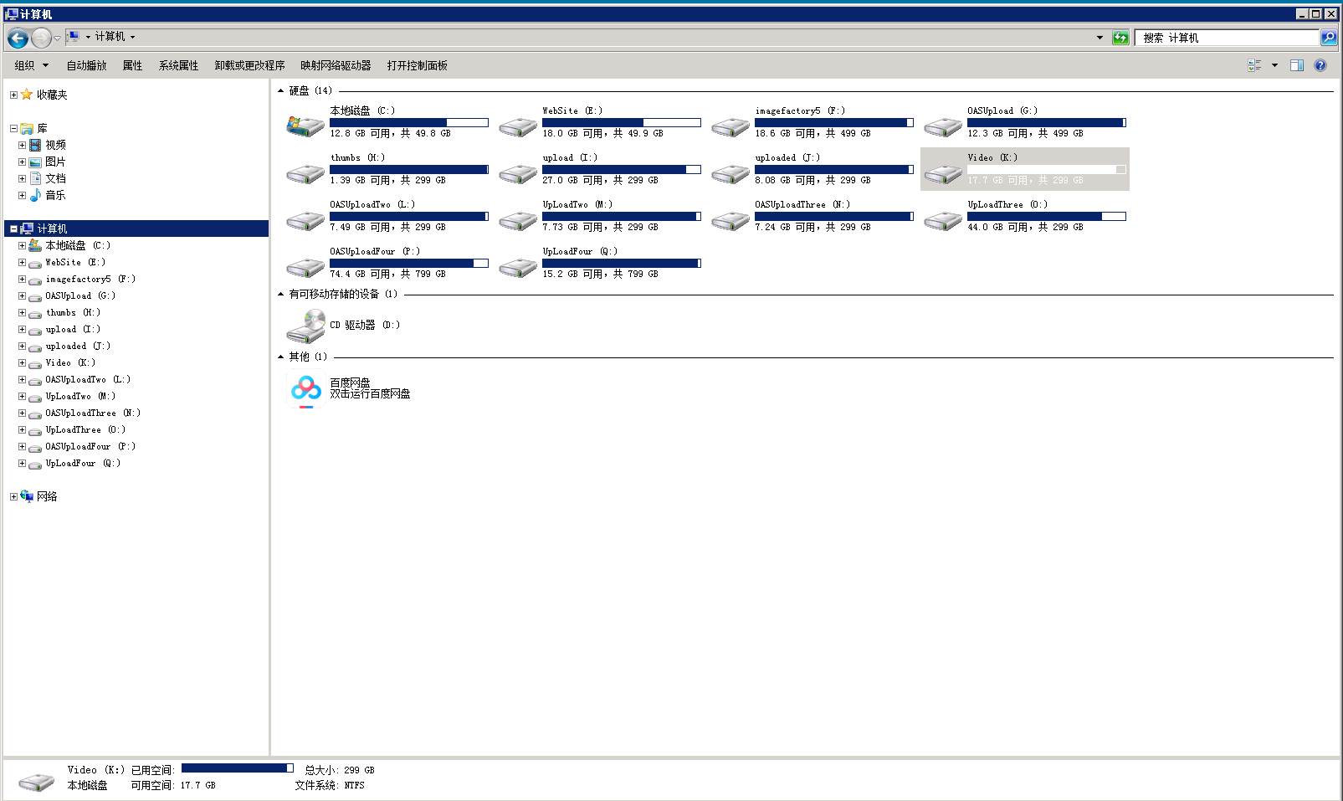Expand the 收藏夹 favorites tree node

[13, 95]
